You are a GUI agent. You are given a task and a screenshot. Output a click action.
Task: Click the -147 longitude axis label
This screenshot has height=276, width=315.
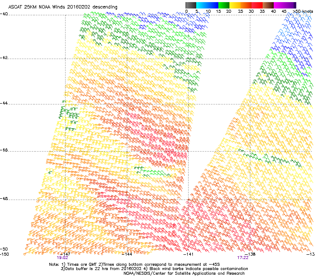click(65, 254)
